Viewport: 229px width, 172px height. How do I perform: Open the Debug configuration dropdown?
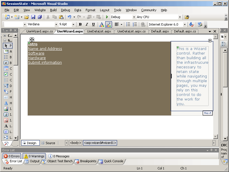point(133,17)
